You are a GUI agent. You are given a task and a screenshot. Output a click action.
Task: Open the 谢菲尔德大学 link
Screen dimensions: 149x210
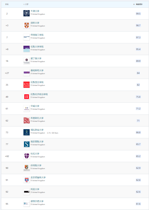tap(37, 201)
